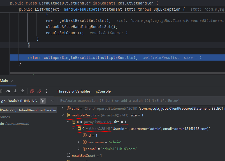Expand the username field node
Screen dimensions: 225x161
click(79, 142)
